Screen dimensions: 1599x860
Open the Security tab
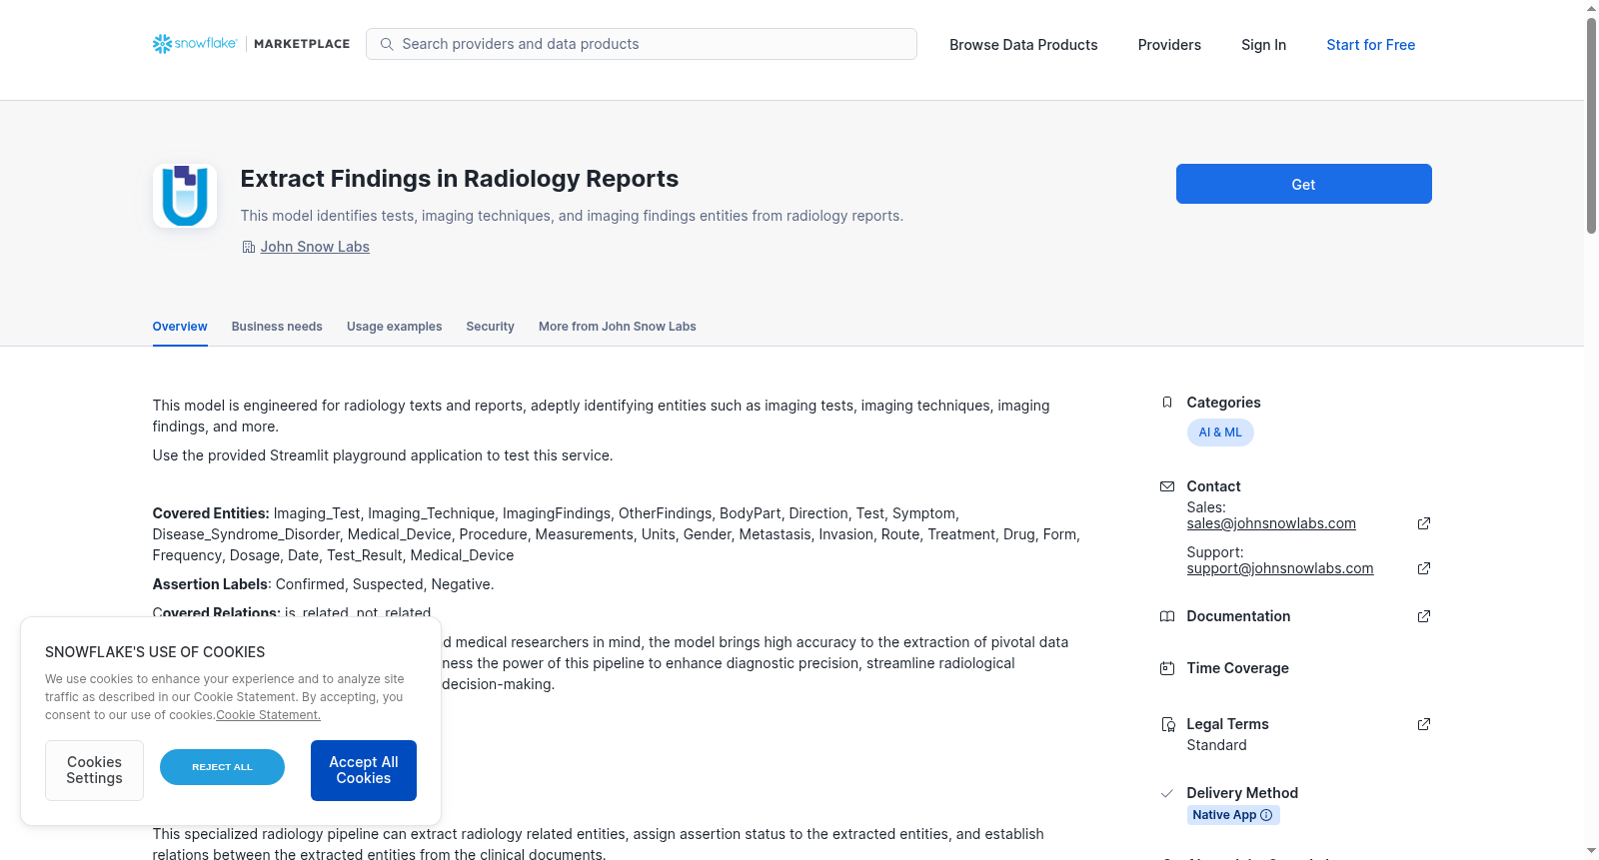pyautogui.click(x=490, y=327)
